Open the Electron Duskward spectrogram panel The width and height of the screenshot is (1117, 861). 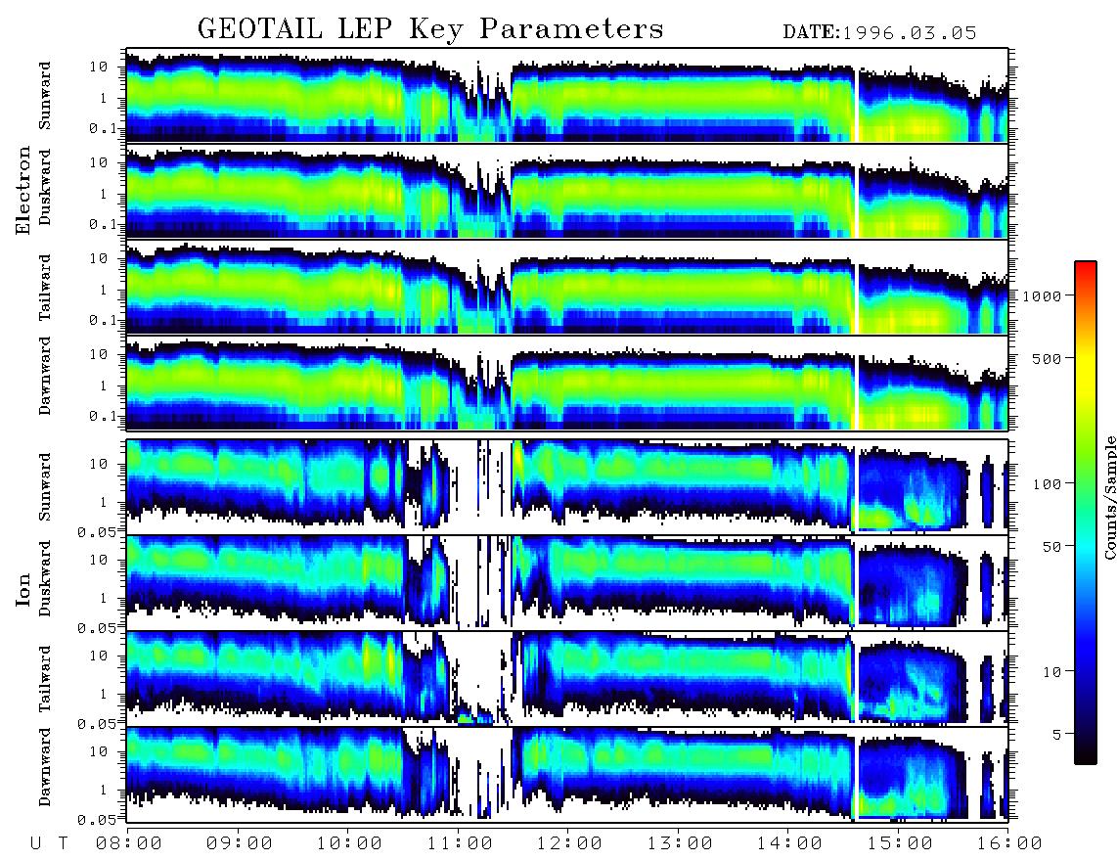coord(567,191)
